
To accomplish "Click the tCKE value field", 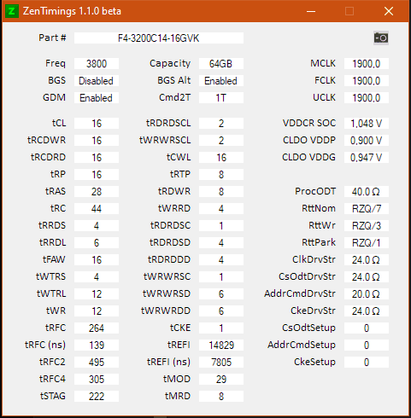I will 221,328.
